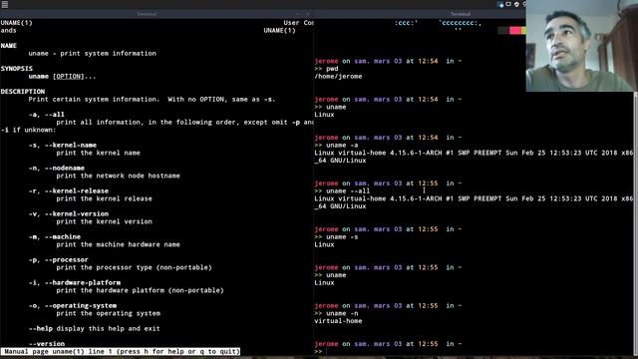This screenshot has height=359, width=638.
Task: Click the '-a, --all' option
Action: click(47, 115)
